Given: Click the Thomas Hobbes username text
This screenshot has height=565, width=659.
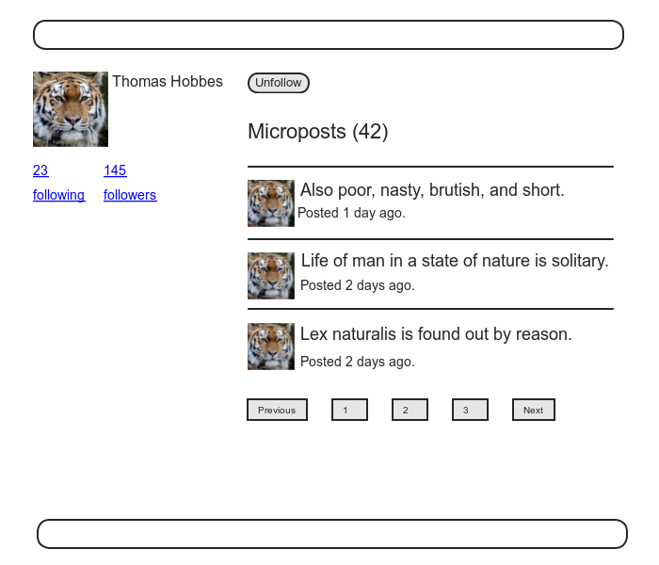Looking at the screenshot, I should [168, 82].
